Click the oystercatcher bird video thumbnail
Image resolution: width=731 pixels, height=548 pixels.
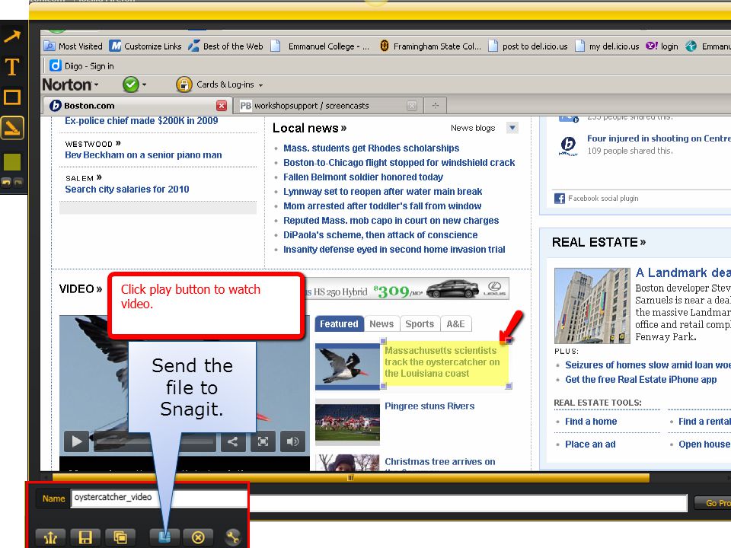point(348,366)
